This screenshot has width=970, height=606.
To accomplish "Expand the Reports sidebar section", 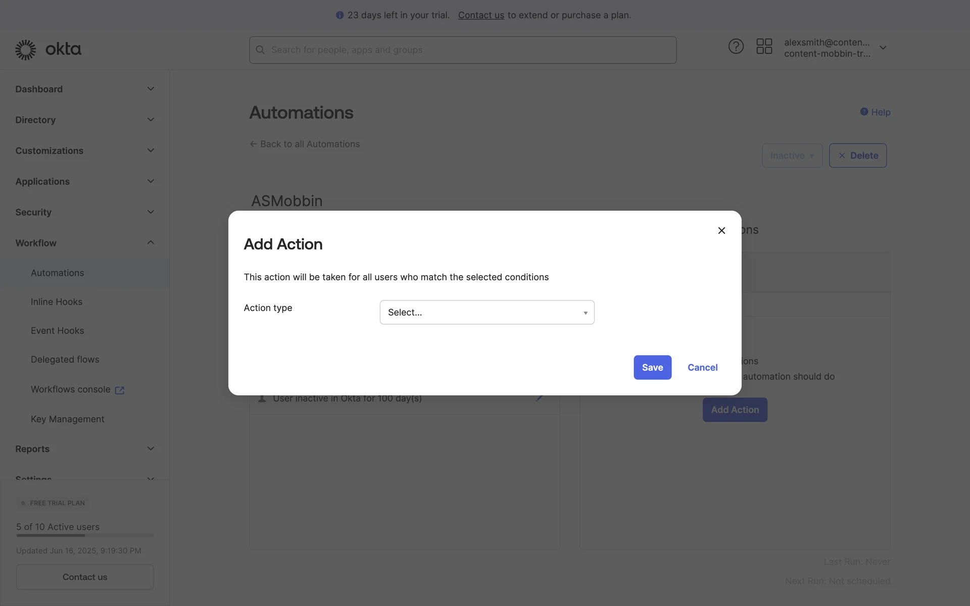I will point(151,449).
